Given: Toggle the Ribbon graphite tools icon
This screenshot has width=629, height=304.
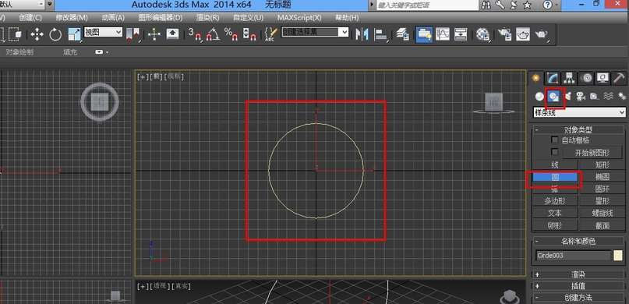Looking at the screenshot, I should (424, 34).
